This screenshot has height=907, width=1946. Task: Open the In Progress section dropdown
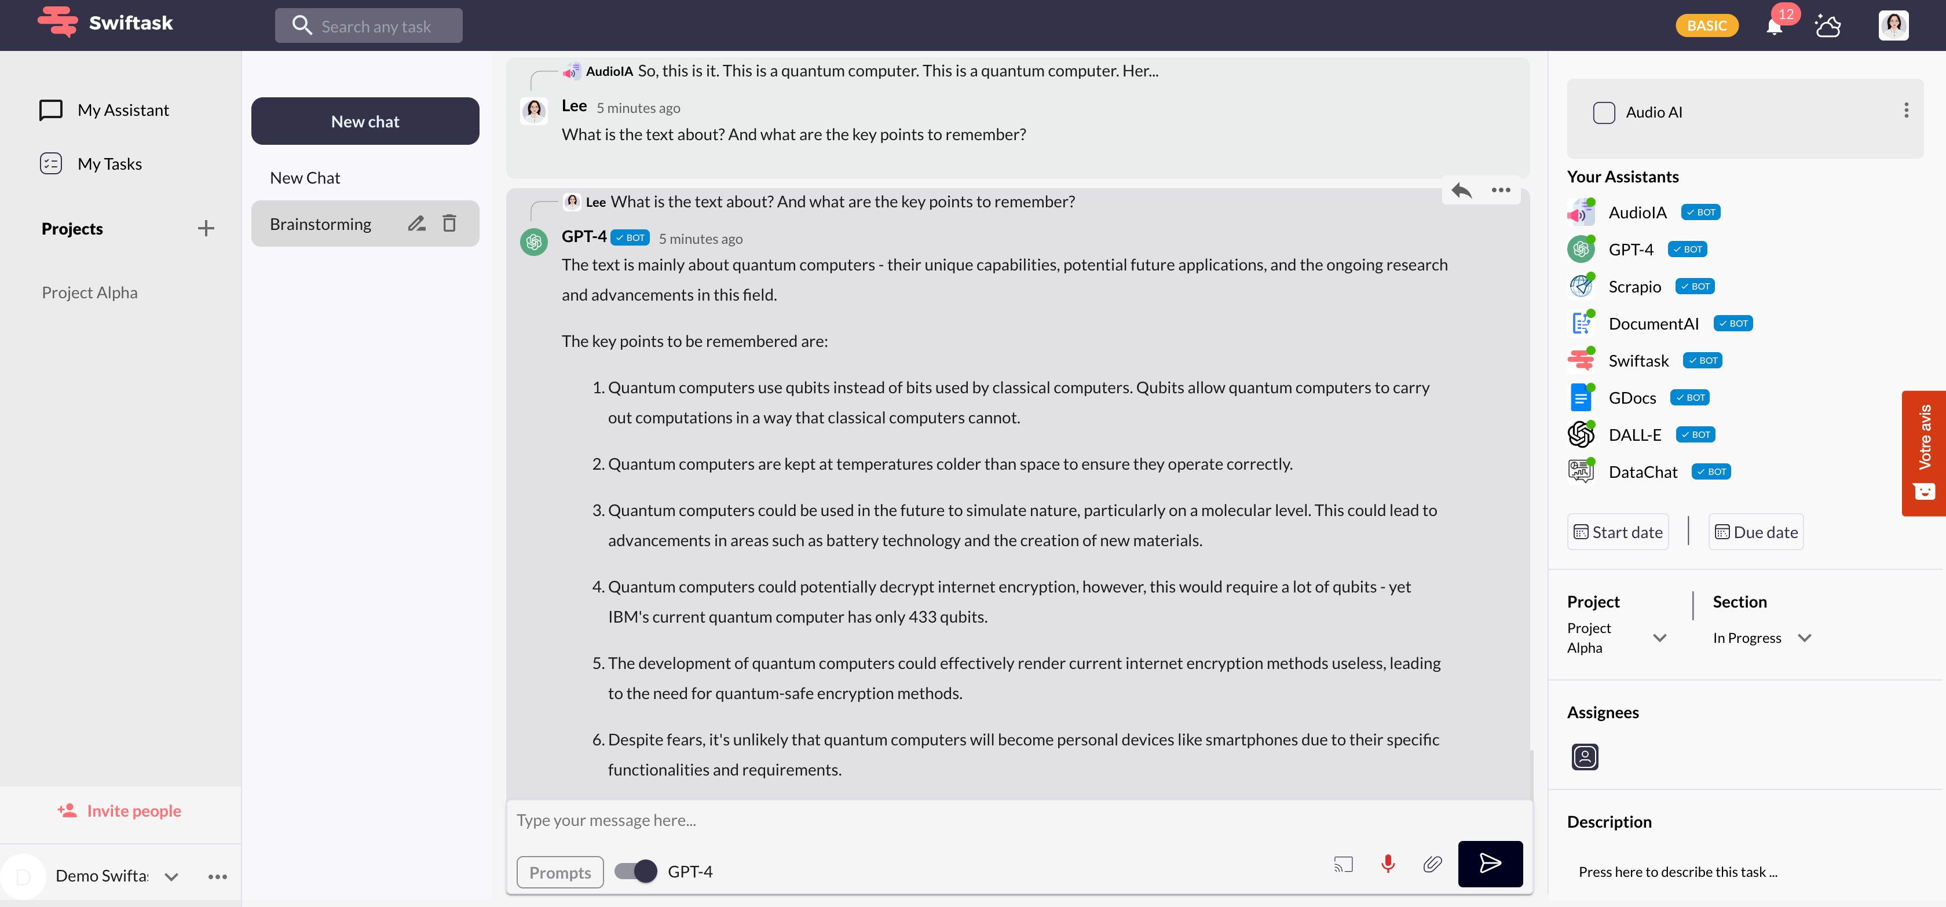coord(1804,638)
